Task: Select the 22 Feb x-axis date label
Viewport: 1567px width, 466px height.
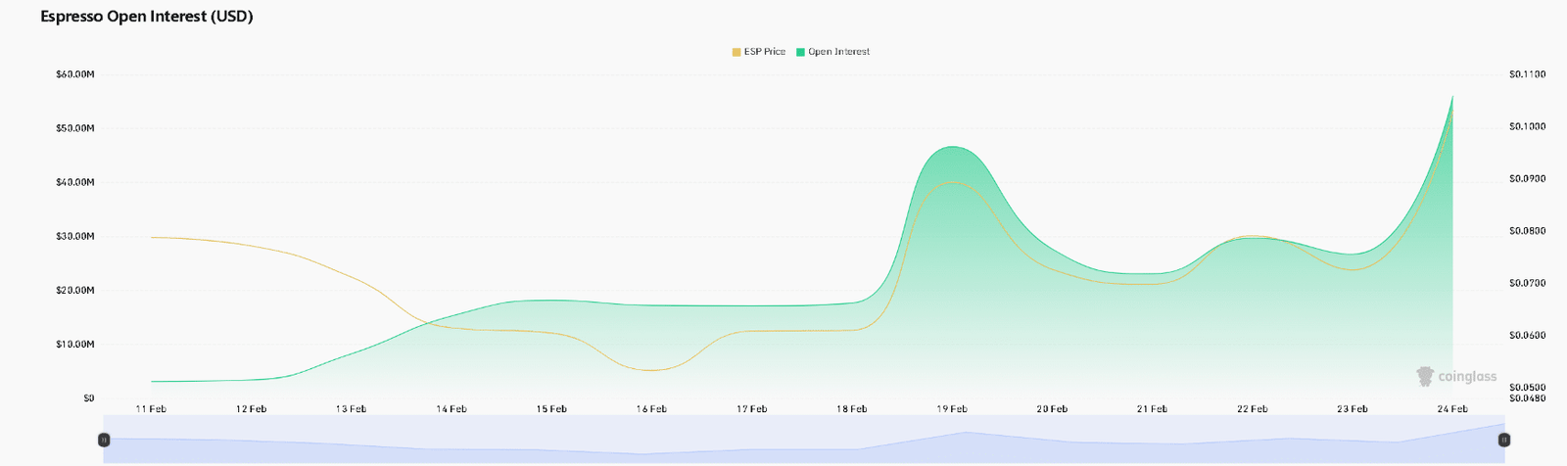Action: pos(1252,409)
